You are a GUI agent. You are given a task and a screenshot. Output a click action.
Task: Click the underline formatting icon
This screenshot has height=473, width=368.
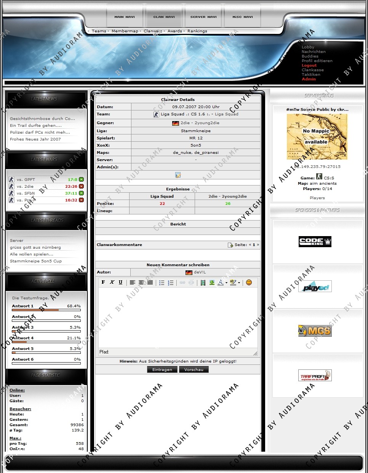(120, 282)
